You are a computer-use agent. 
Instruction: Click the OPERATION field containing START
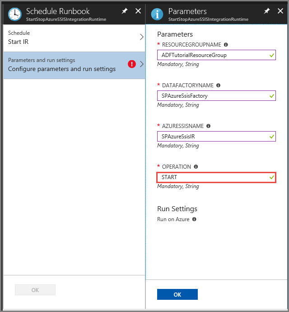(212, 177)
